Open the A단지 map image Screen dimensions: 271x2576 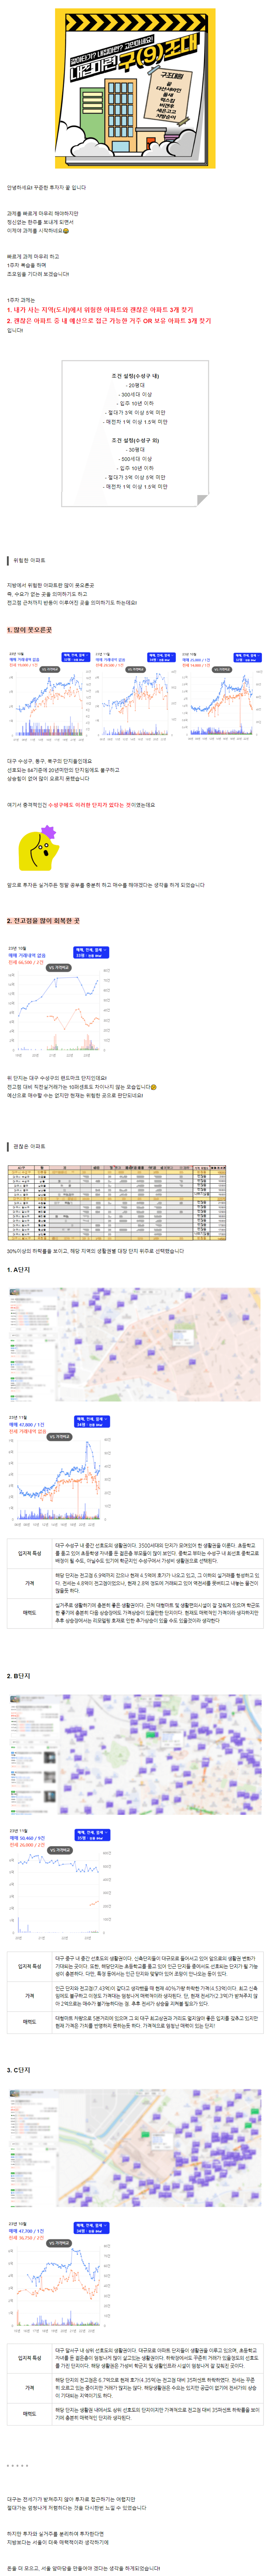pos(135,1345)
